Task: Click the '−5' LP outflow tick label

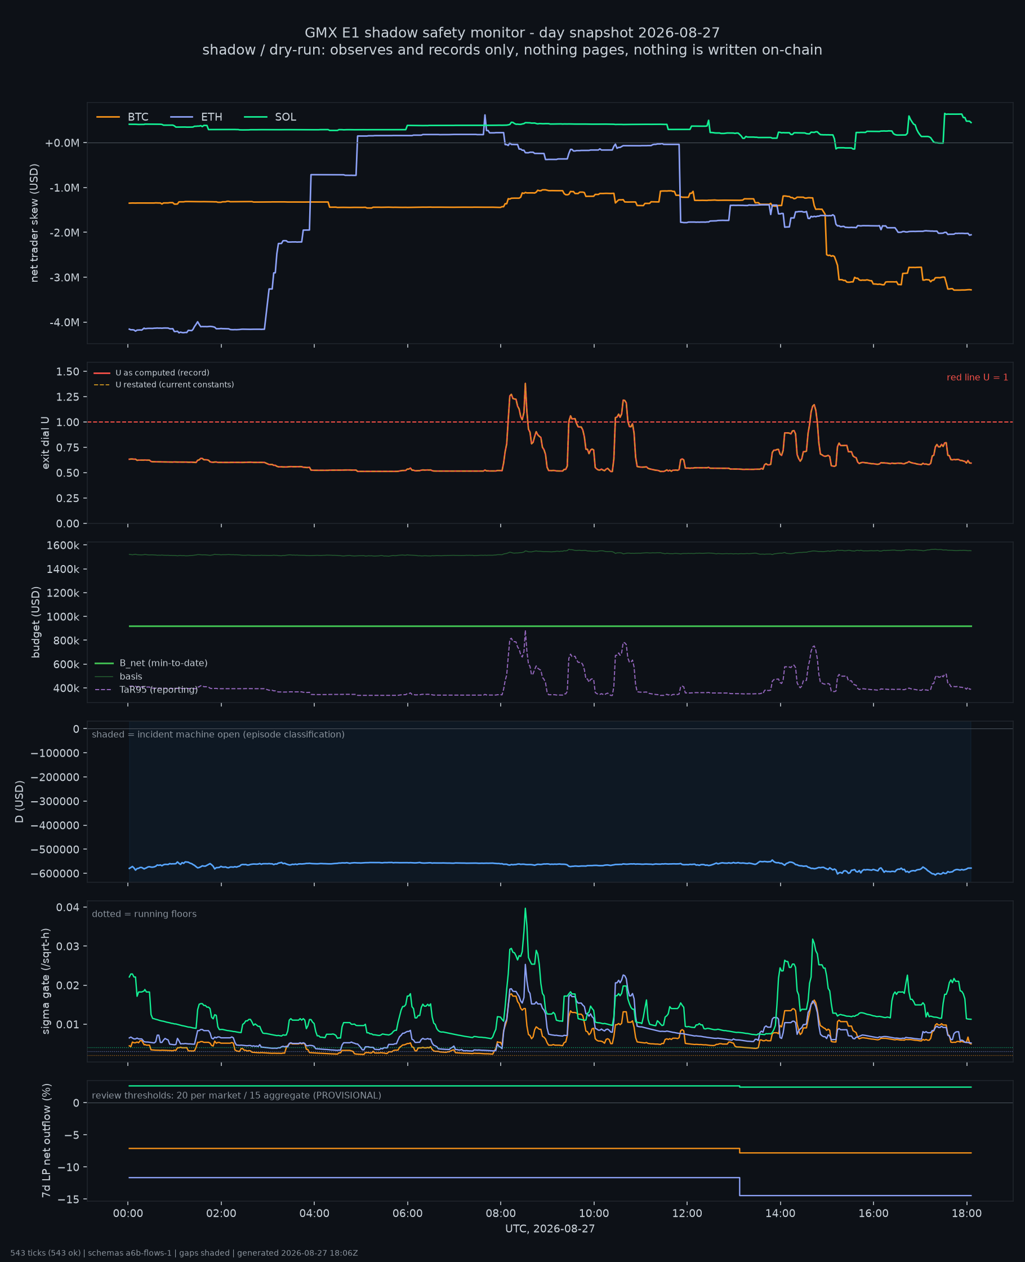Action: (73, 1135)
